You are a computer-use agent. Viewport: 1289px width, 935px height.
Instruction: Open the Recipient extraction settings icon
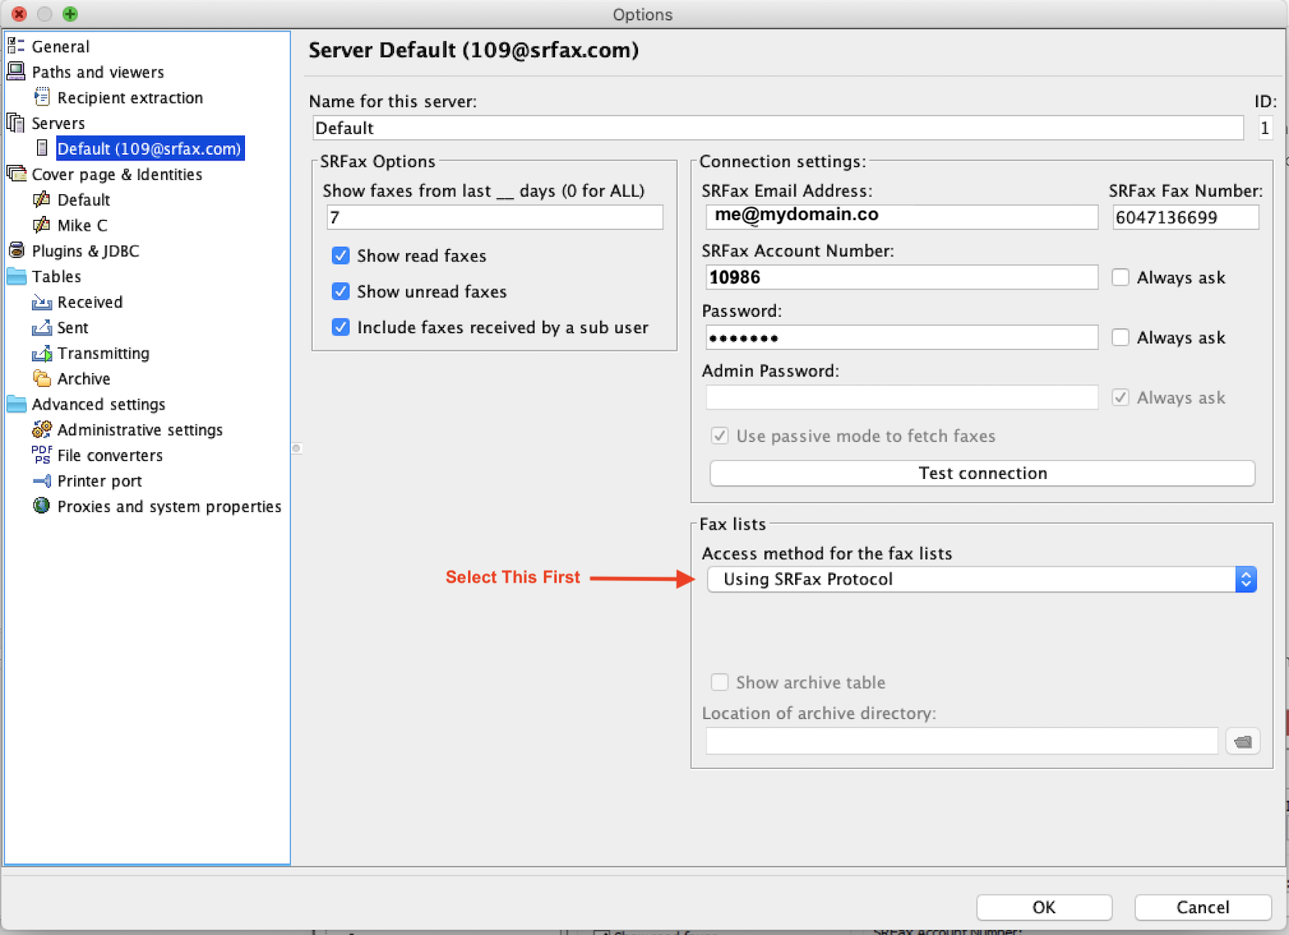42,98
